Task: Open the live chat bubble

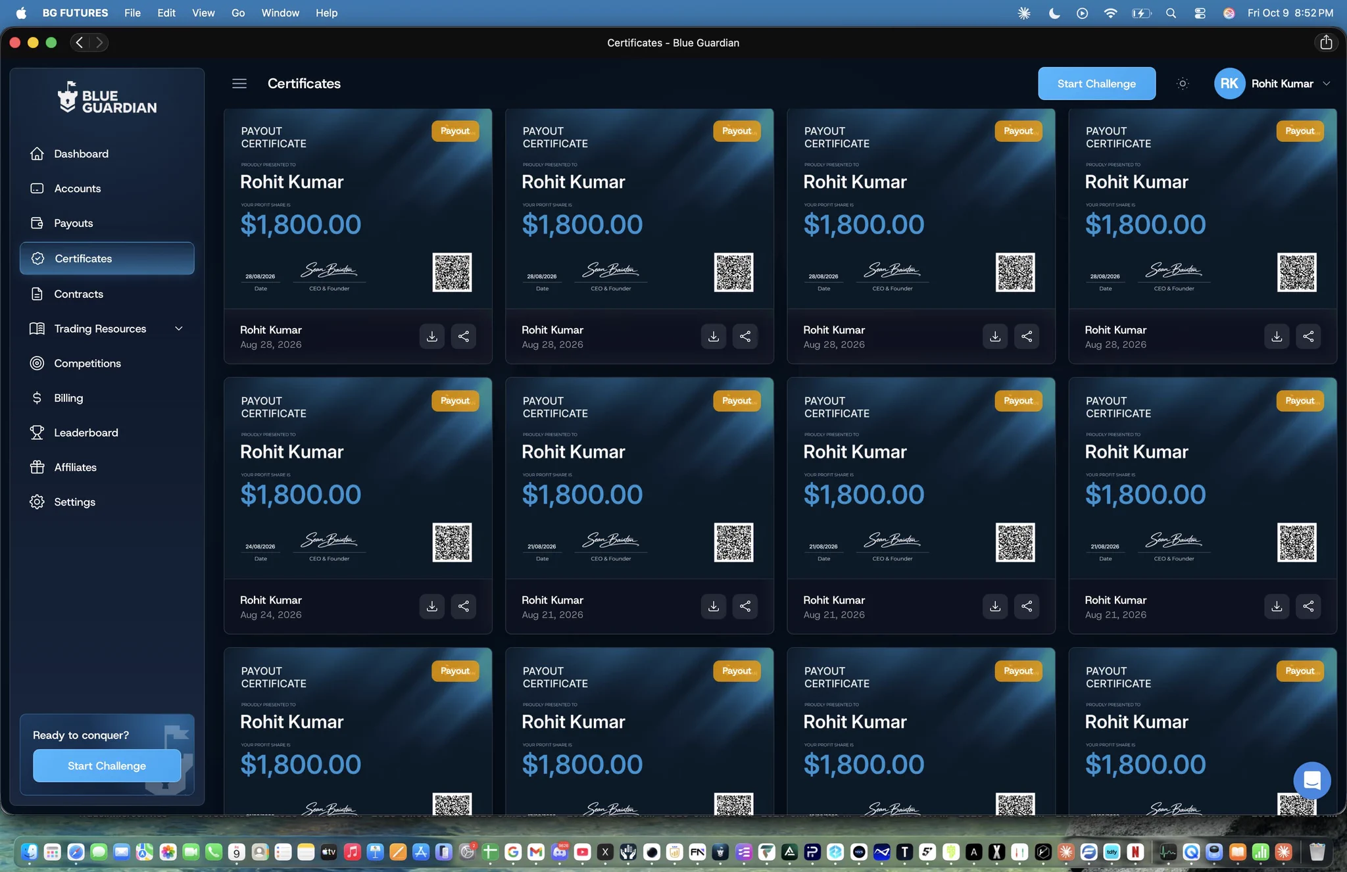Action: (x=1311, y=781)
